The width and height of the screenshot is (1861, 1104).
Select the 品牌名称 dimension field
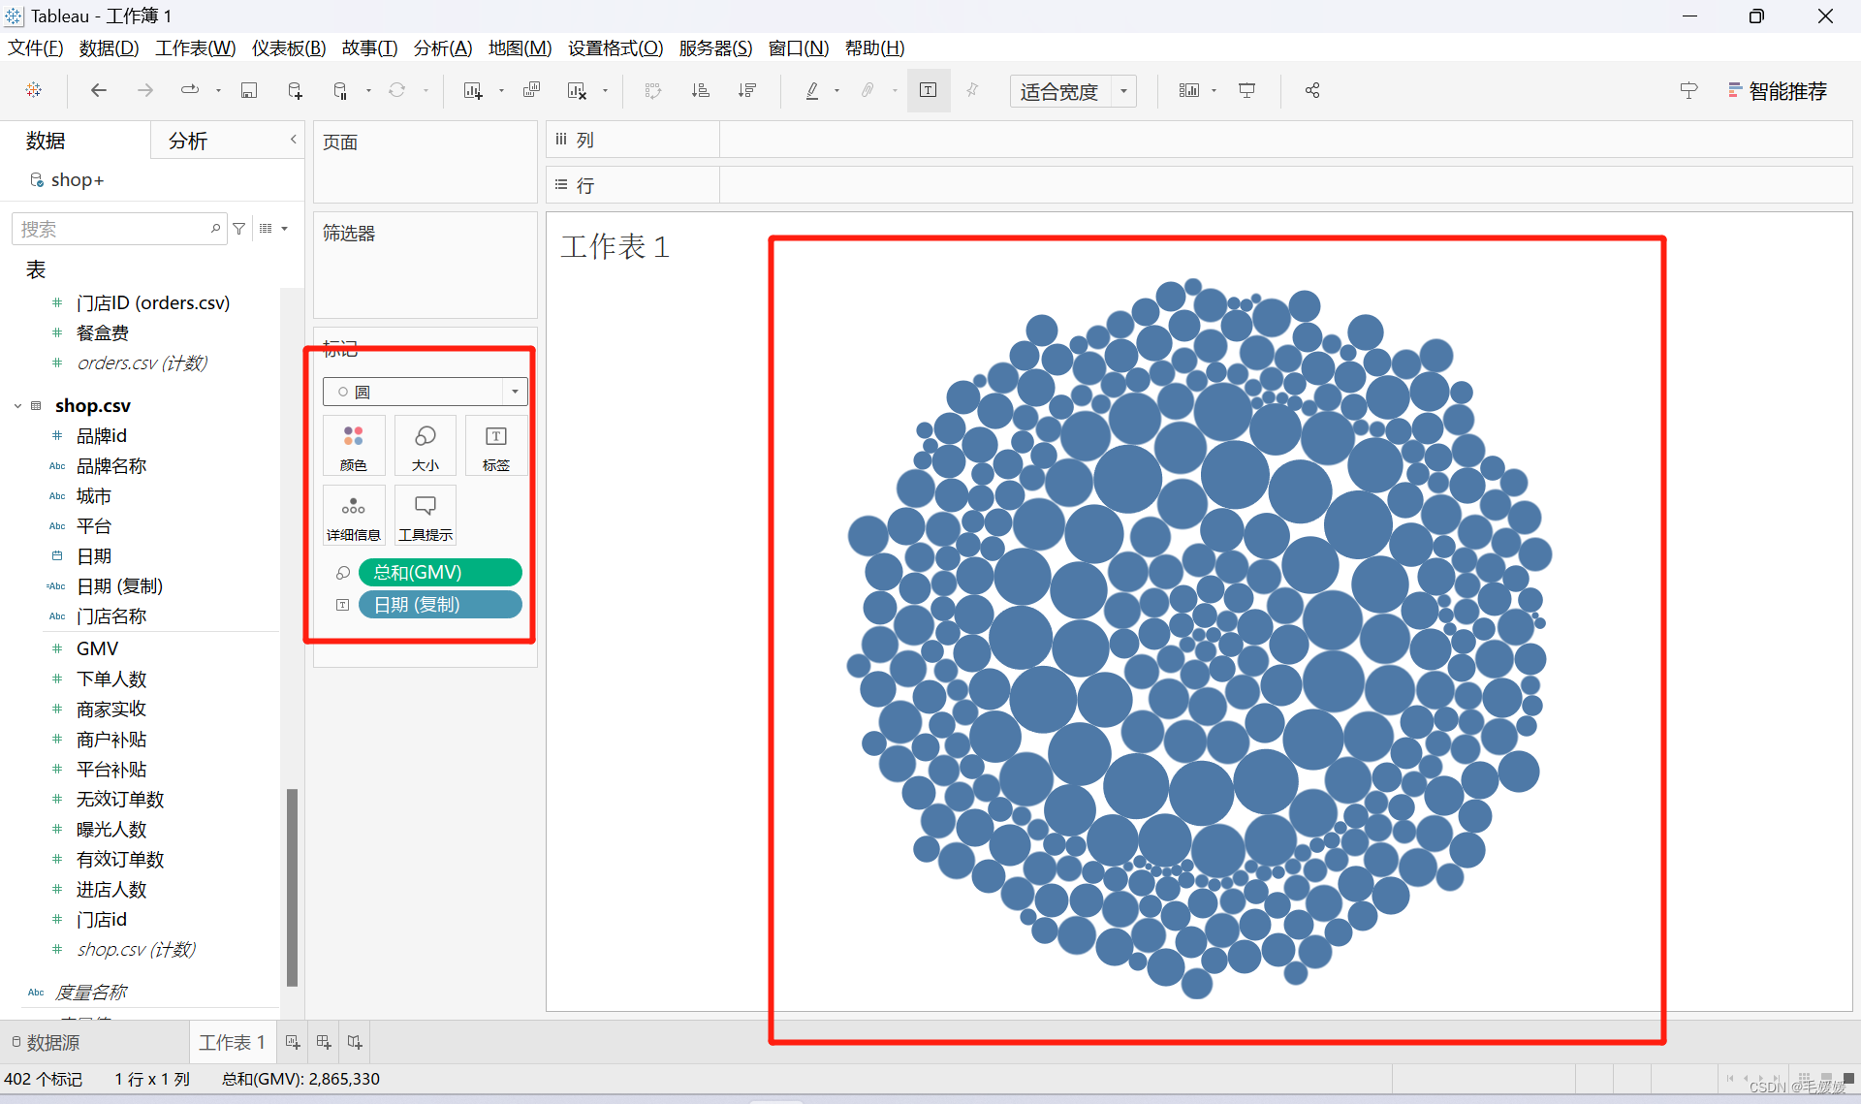(110, 466)
